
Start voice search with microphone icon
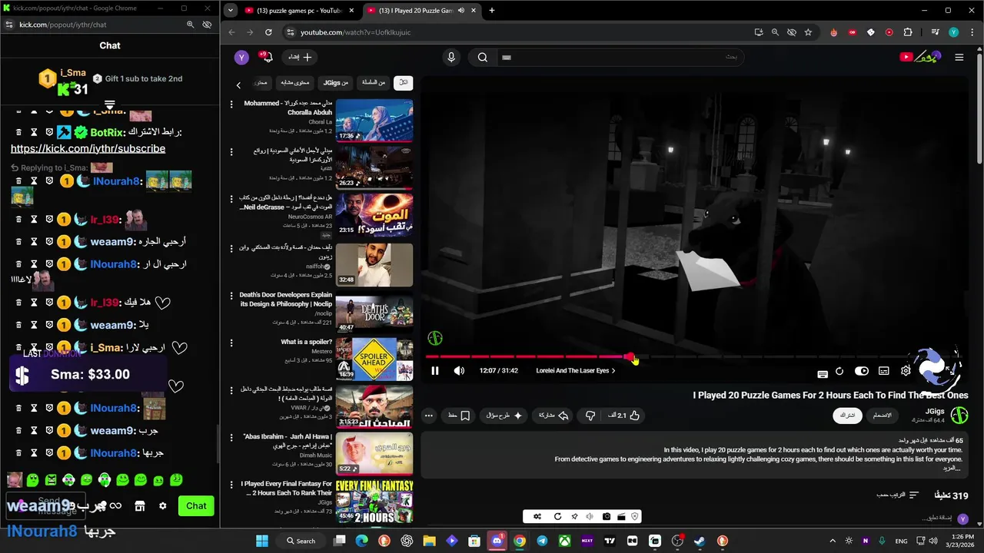(451, 57)
